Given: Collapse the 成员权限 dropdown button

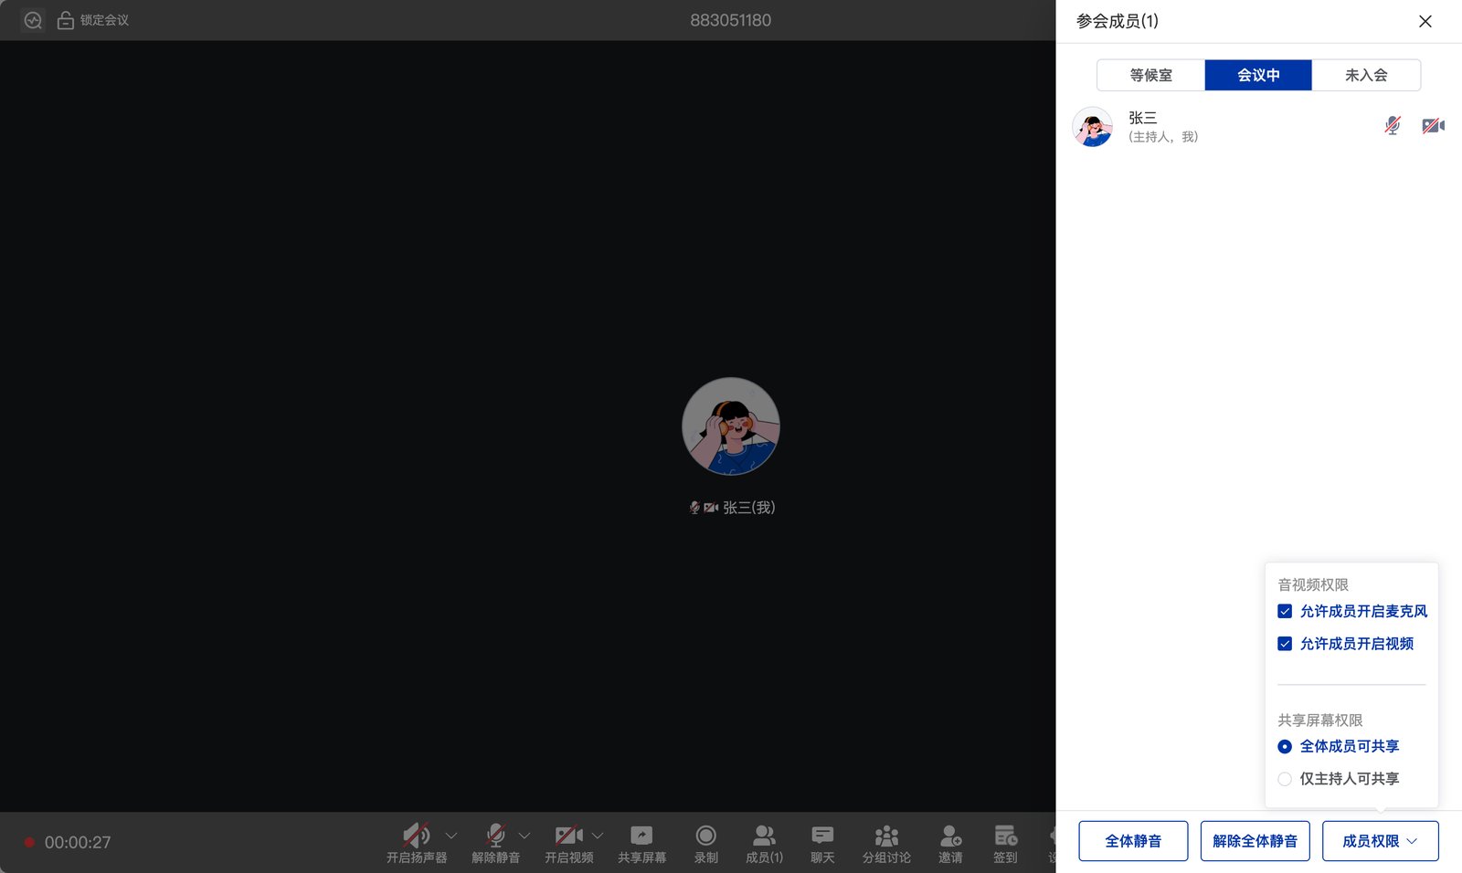Looking at the screenshot, I should (x=1380, y=841).
